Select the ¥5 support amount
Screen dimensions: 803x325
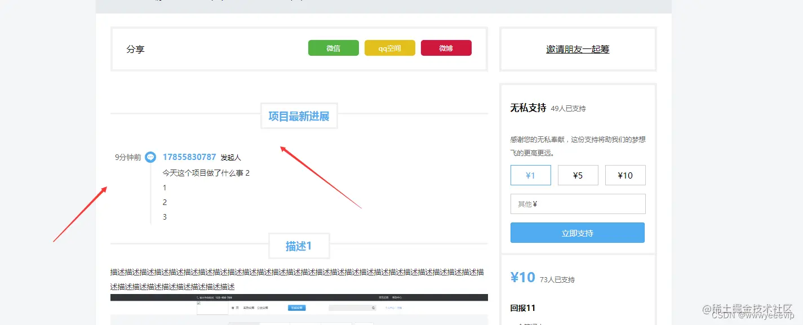tap(578, 175)
